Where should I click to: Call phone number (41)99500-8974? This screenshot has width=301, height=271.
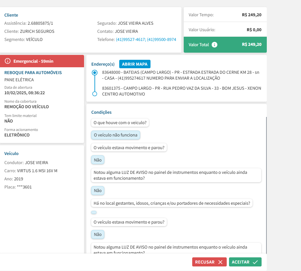(162, 40)
